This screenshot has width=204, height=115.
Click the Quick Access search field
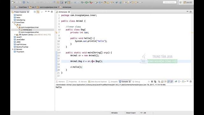point(170,2)
